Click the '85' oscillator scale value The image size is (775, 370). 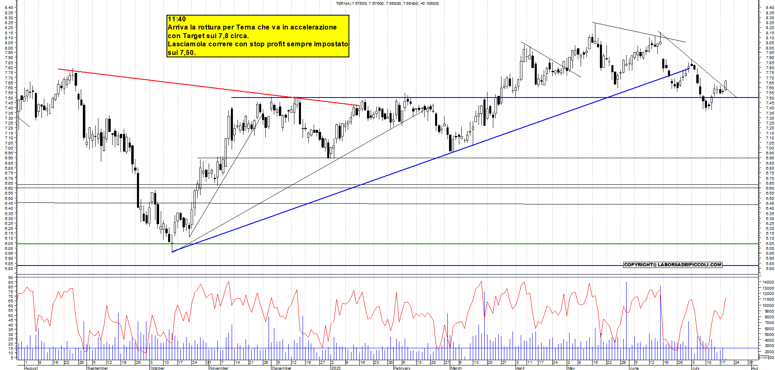click(x=10, y=282)
